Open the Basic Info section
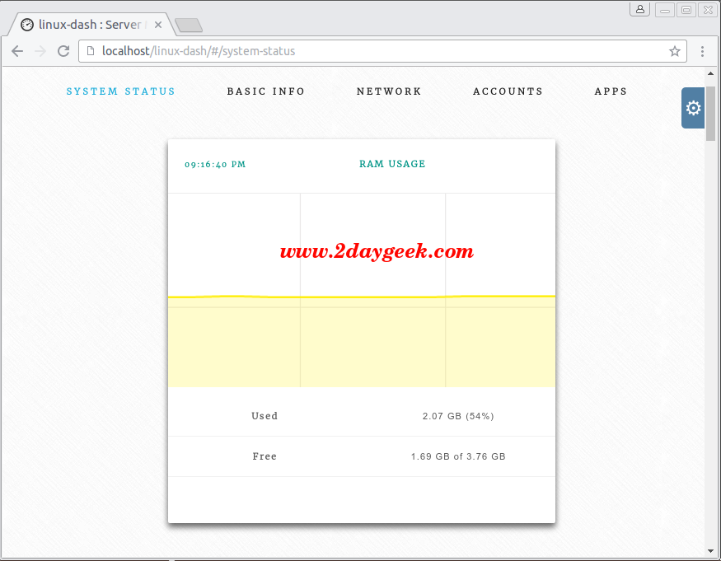The height and width of the screenshot is (561, 721). coord(266,91)
